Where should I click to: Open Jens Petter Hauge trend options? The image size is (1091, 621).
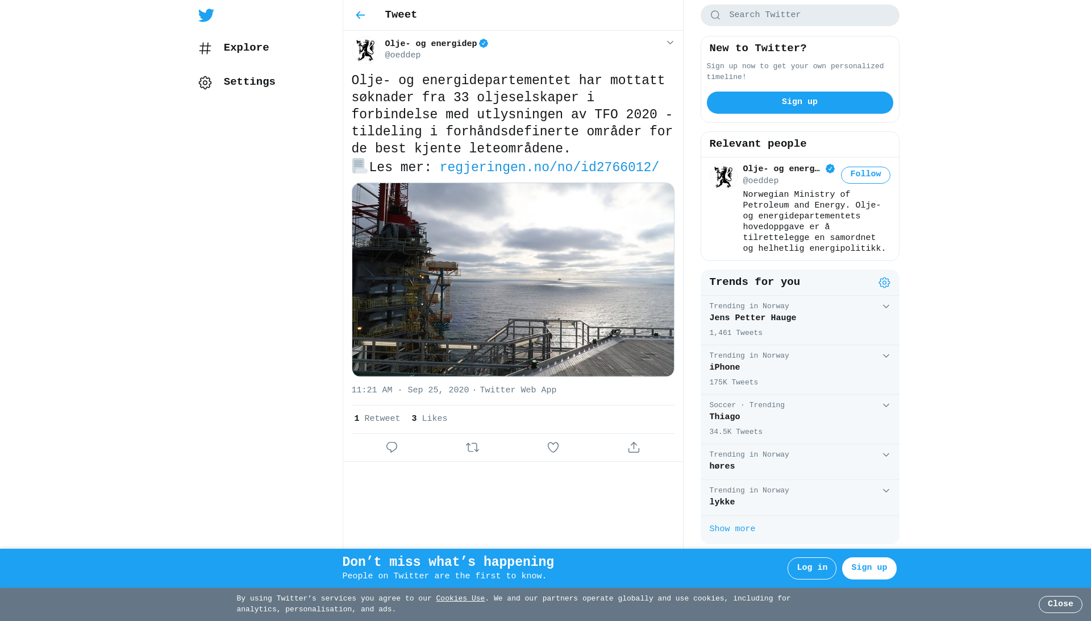tap(886, 307)
